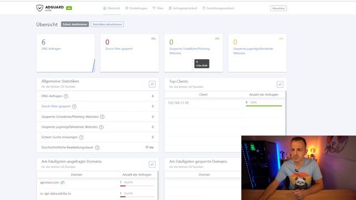
Task: Refresh the Allgemeine Statistiken panel
Action: click(152, 84)
